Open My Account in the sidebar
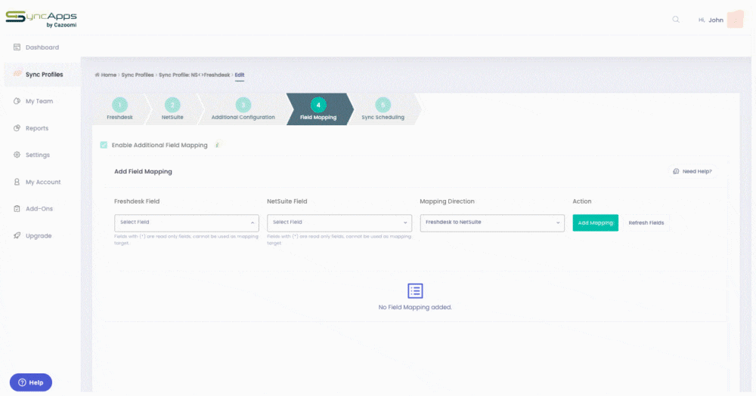Screen dimensions: 756x396 [x=42, y=182]
